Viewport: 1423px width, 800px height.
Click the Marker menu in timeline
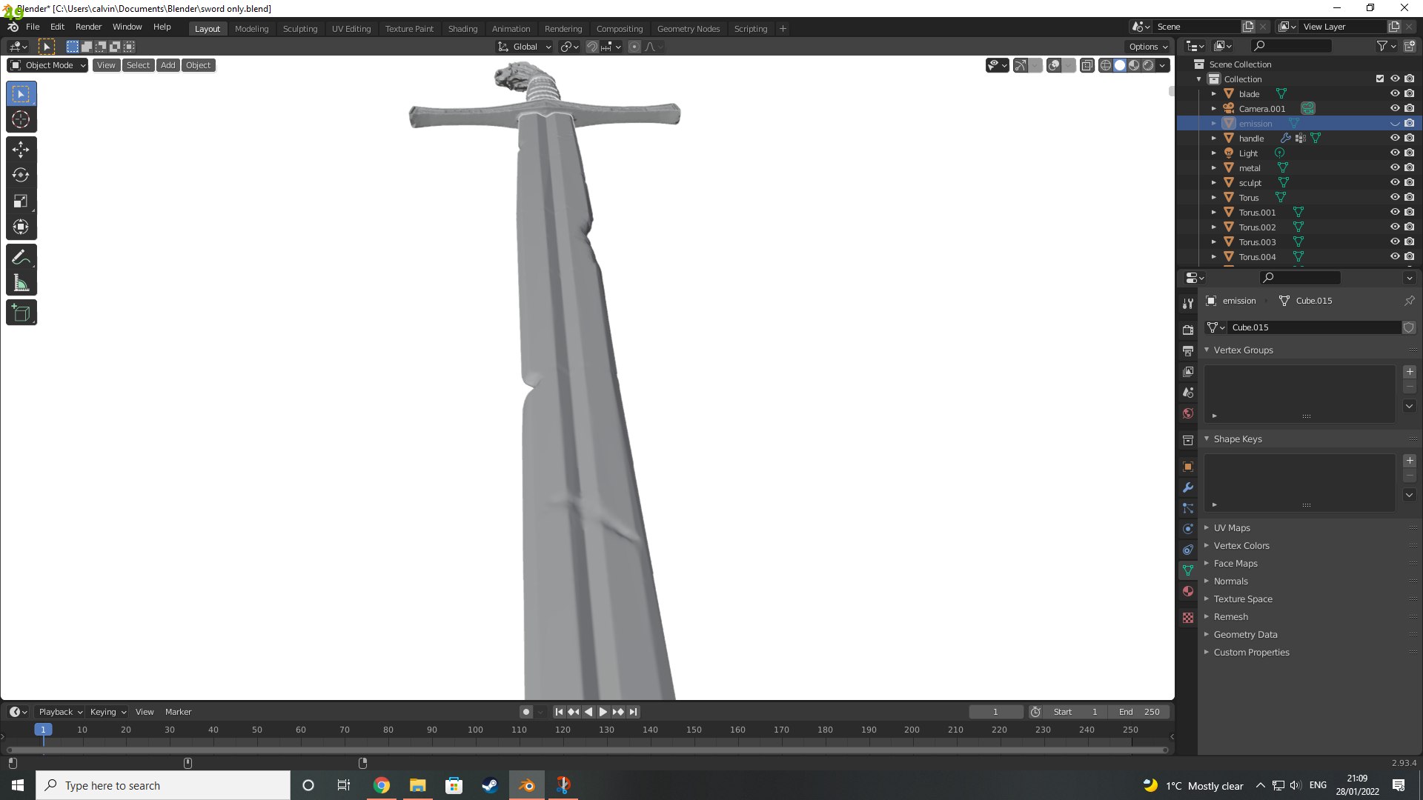(x=178, y=712)
